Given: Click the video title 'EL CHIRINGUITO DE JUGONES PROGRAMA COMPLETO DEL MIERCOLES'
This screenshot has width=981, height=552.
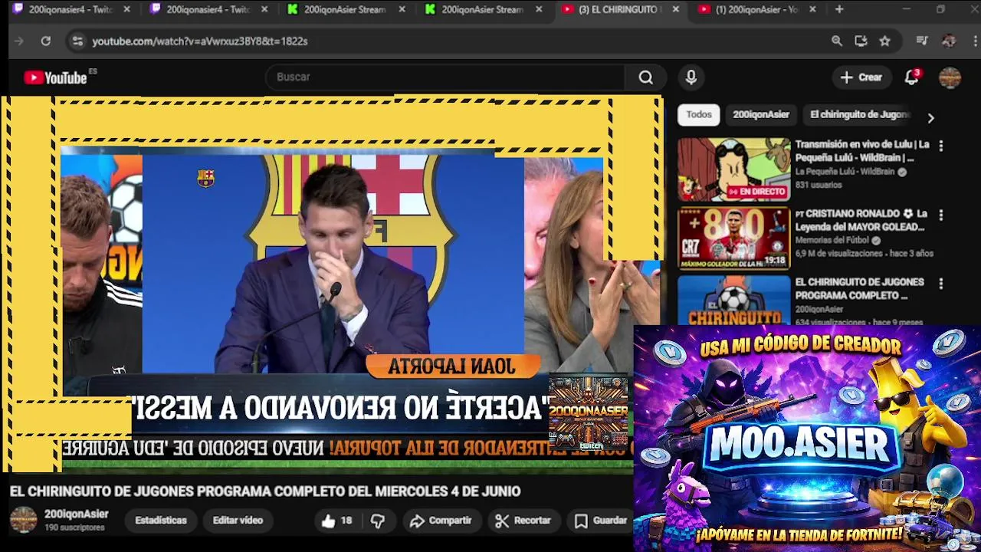Looking at the screenshot, I should point(265,491).
